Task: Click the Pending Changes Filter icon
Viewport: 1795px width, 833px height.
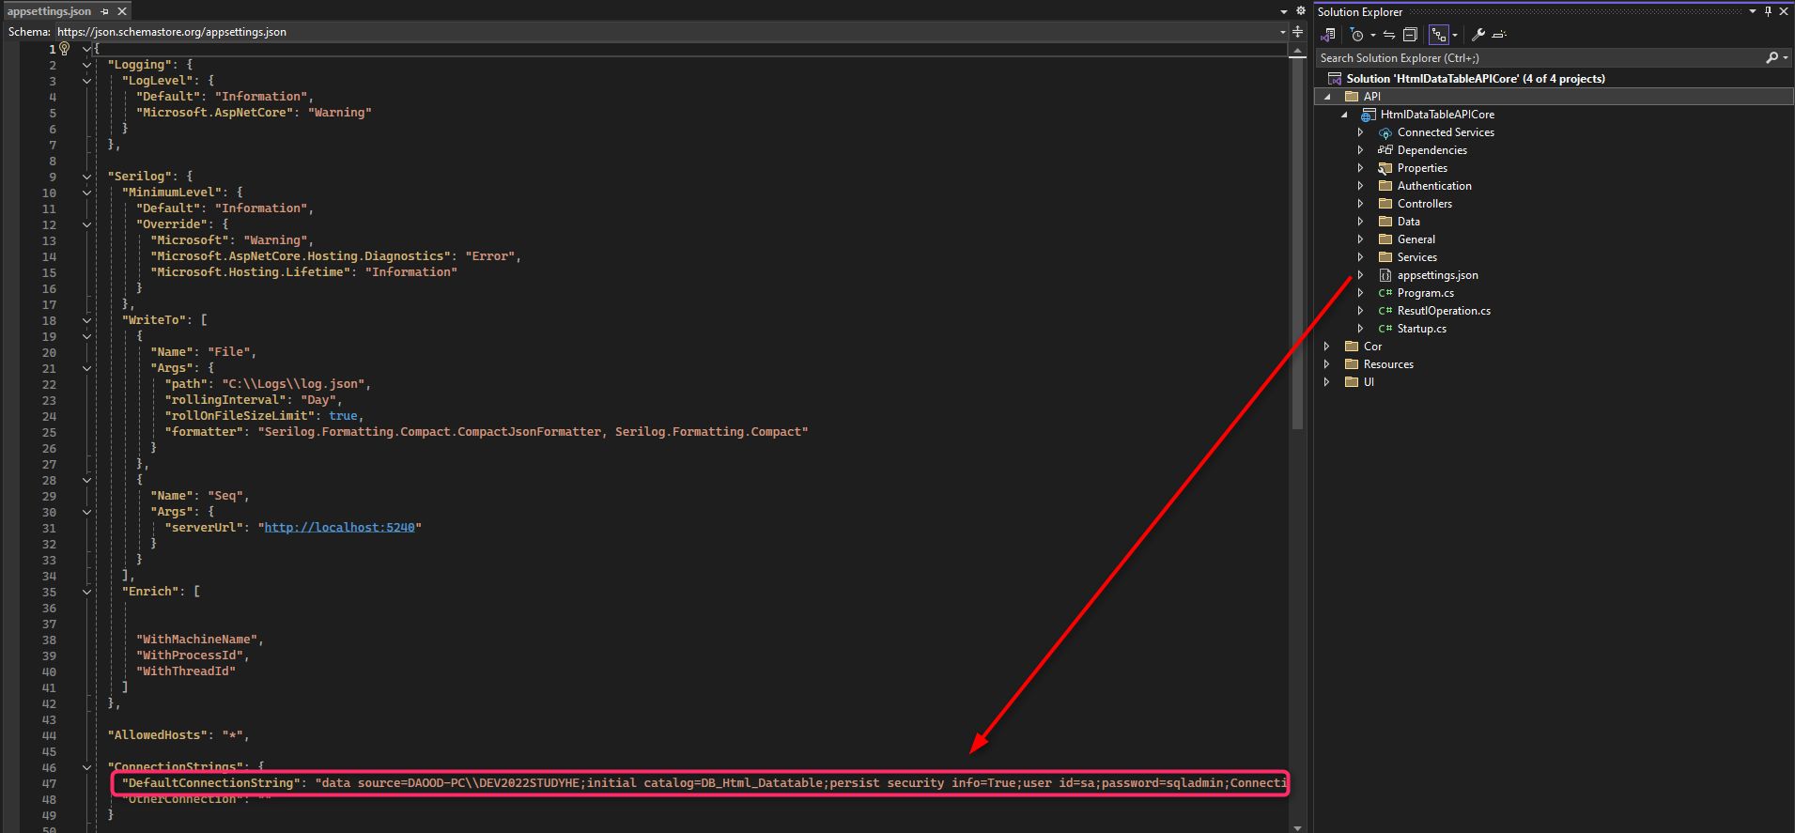Action: (x=1356, y=35)
